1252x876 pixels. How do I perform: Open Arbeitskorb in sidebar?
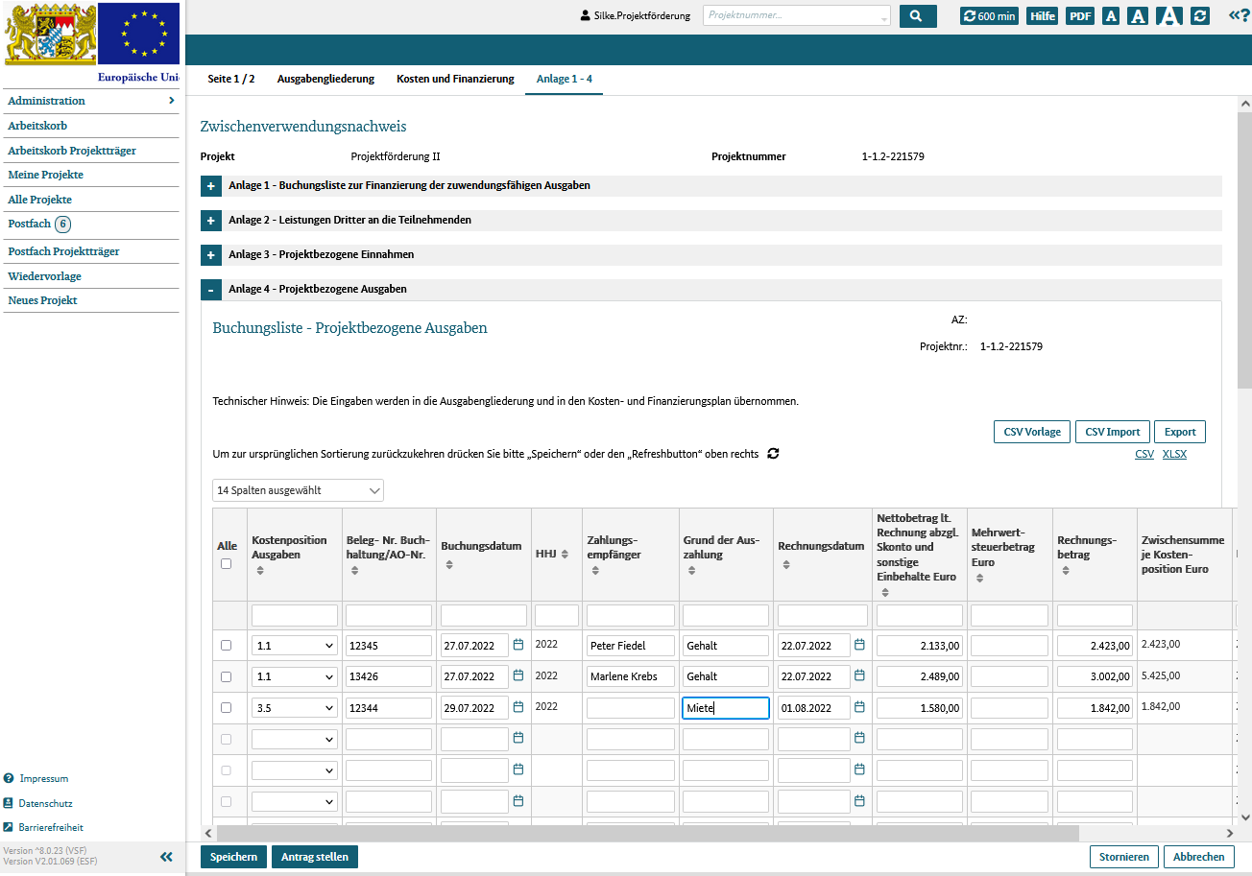coord(37,126)
